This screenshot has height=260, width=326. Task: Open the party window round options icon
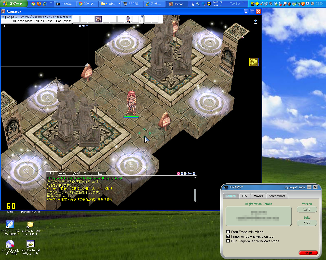pyautogui.click(x=80, y=26)
